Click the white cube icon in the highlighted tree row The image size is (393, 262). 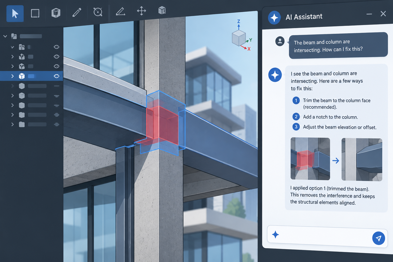[22, 76]
